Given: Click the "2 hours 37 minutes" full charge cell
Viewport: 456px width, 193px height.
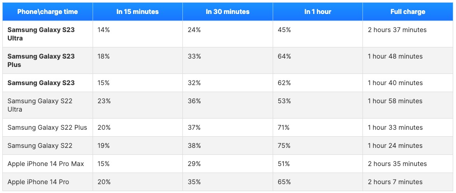Looking at the screenshot, I should [x=397, y=30].
